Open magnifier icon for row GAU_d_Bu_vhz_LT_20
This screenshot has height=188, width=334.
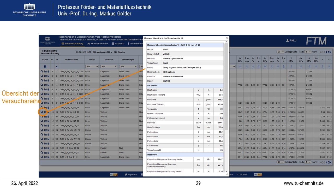click(42, 134)
